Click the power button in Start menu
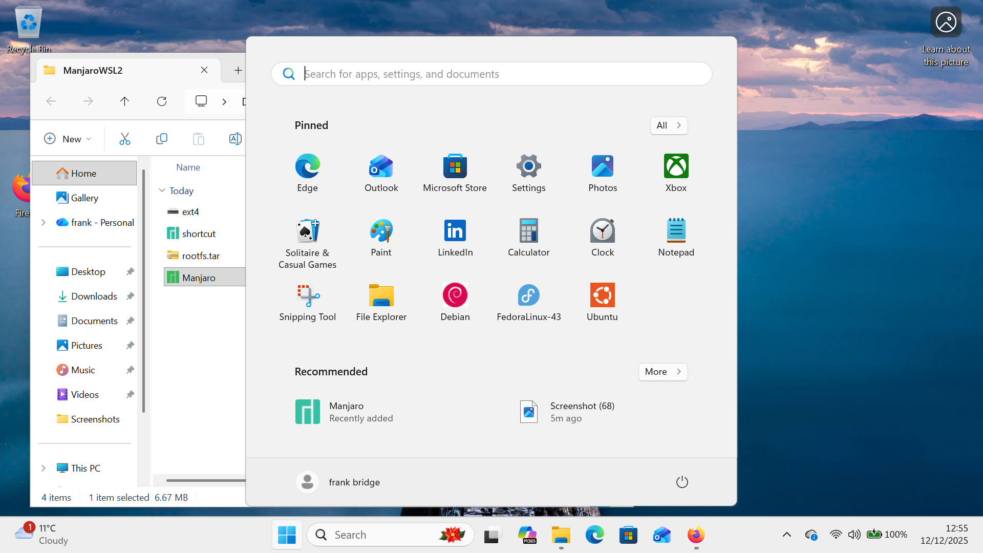The image size is (983, 553). pyautogui.click(x=681, y=482)
